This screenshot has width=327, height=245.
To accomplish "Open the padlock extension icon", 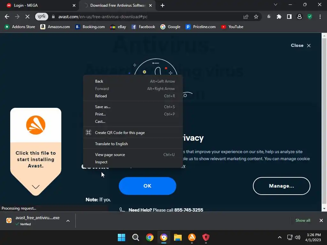I will tap(269, 17).
